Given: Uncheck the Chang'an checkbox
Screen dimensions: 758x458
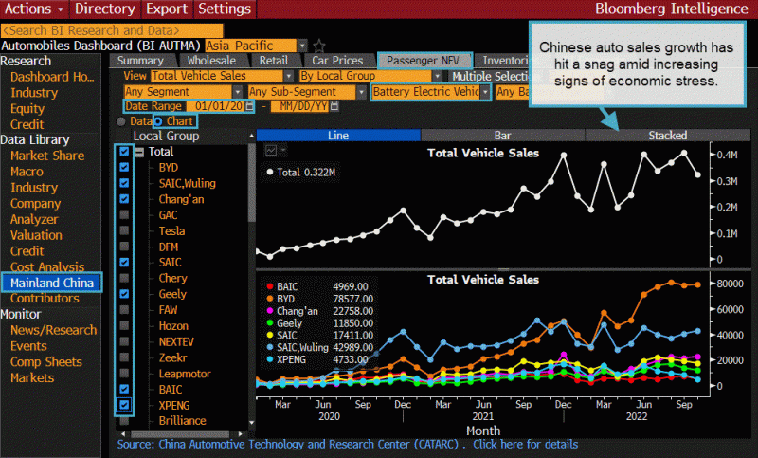Looking at the screenshot, I should point(124,199).
